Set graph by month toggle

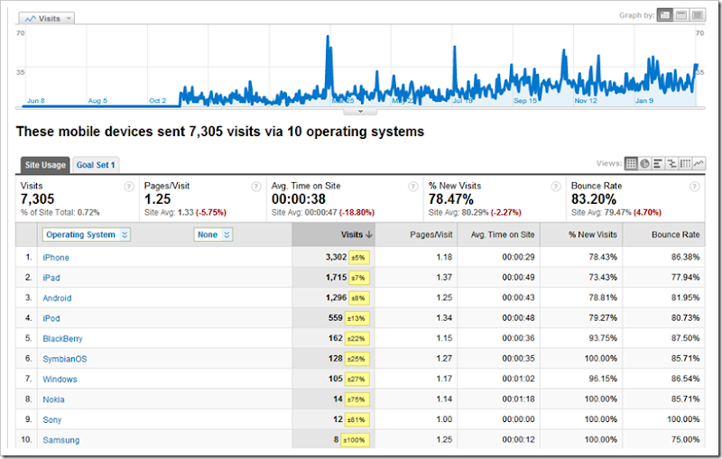[x=697, y=15]
